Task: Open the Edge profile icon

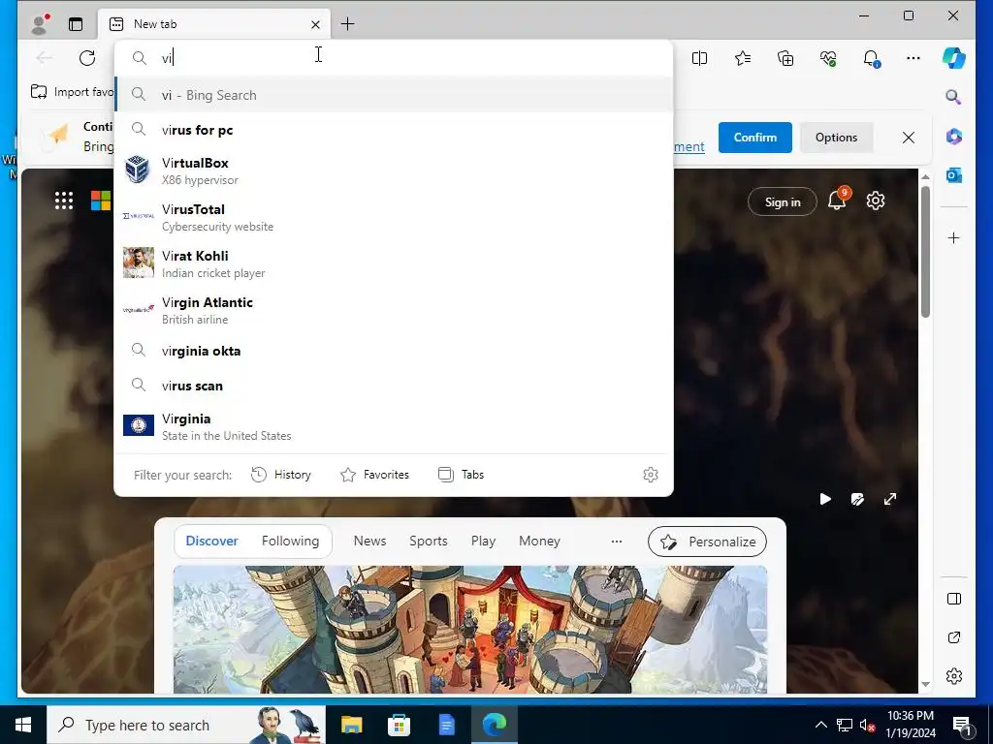Action: click(41, 24)
